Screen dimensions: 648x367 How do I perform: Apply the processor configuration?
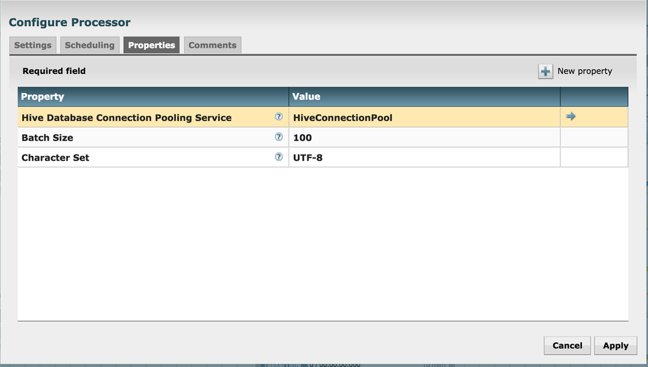pos(616,346)
